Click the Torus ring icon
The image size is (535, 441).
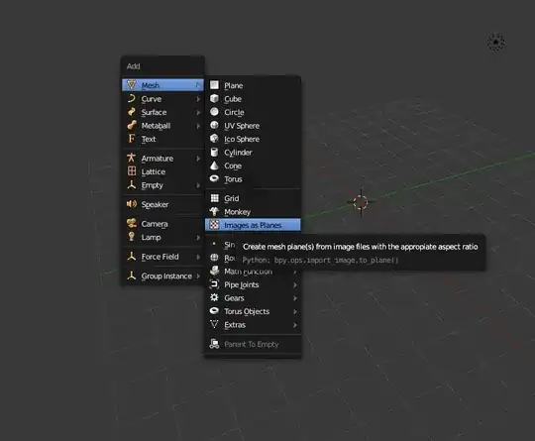(214, 178)
